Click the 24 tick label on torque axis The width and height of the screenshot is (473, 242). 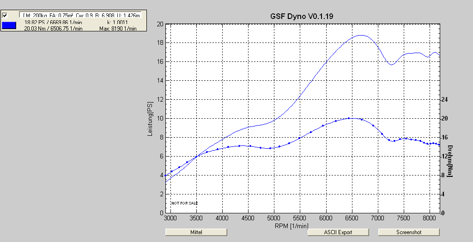[x=445, y=99]
